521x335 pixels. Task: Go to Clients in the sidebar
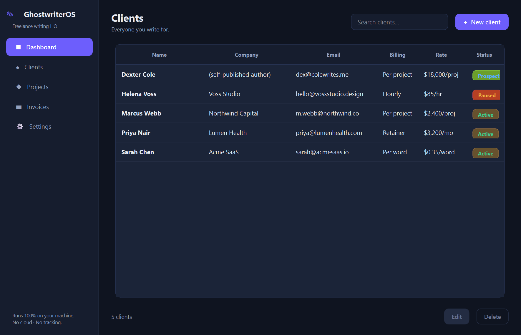tap(49, 67)
